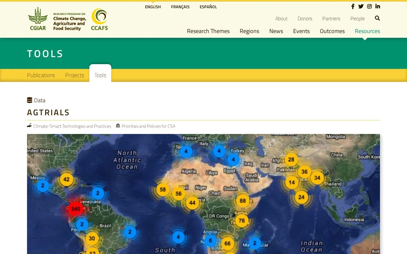This screenshot has width=407, height=254.
Task: Switch language to Español
Action: (208, 7)
